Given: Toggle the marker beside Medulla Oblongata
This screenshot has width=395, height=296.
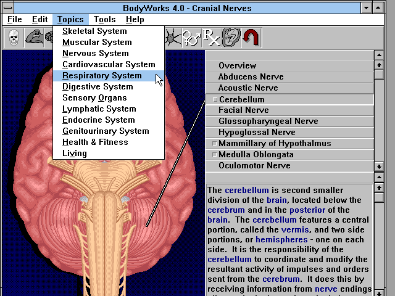Looking at the screenshot, I should pos(215,155).
